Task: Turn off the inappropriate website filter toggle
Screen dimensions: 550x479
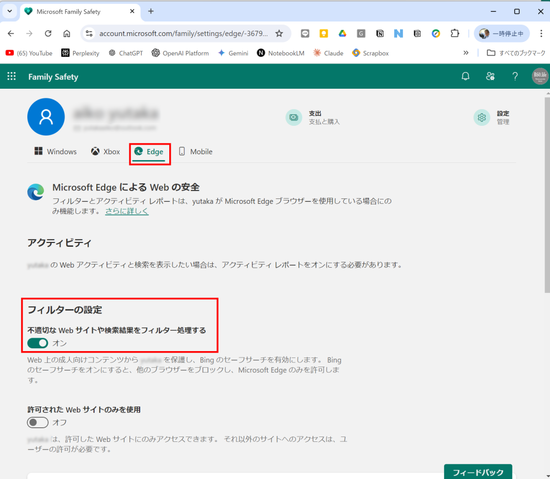Action: click(x=38, y=343)
